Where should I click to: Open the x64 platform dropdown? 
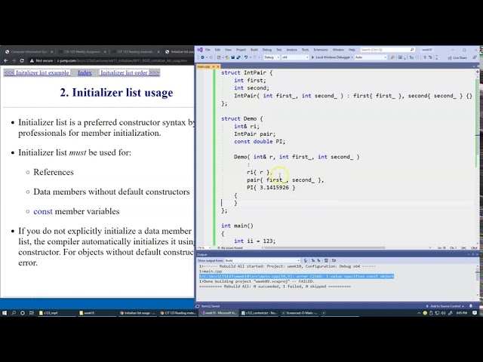click(x=295, y=57)
